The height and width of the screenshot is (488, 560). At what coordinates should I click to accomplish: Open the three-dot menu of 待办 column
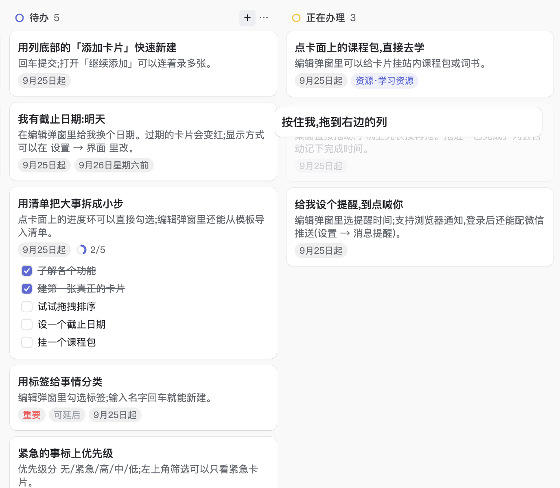pos(264,18)
